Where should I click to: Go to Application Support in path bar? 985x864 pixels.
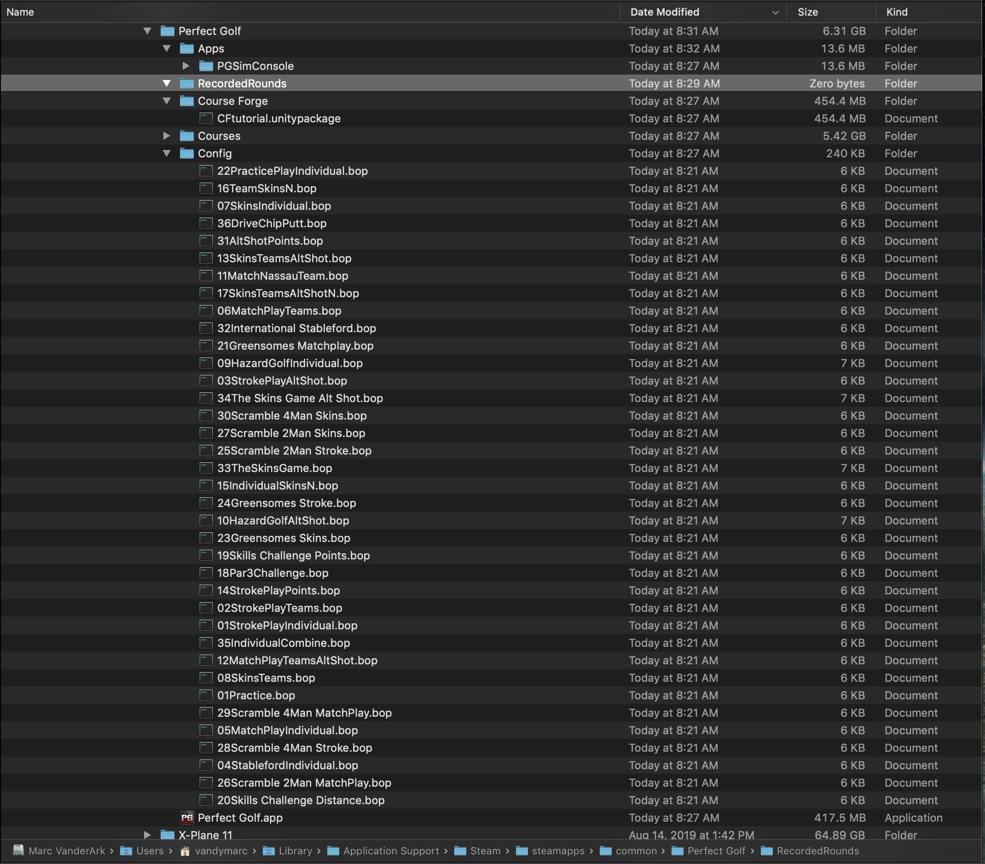point(391,851)
